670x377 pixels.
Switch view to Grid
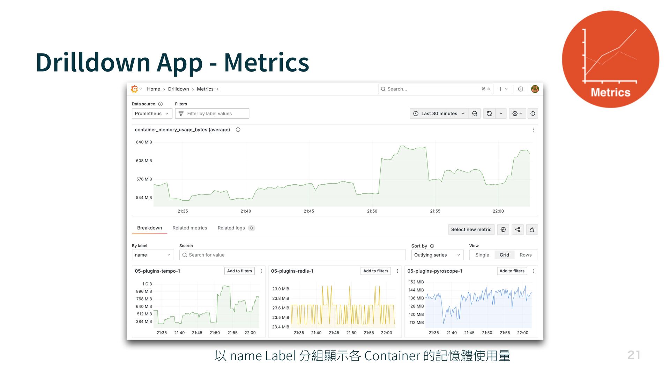tap(504, 255)
